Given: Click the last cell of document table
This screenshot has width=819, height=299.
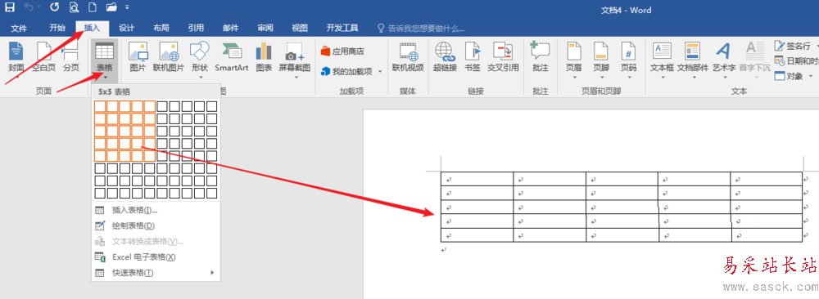Looking at the screenshot, I should point(767,235).
